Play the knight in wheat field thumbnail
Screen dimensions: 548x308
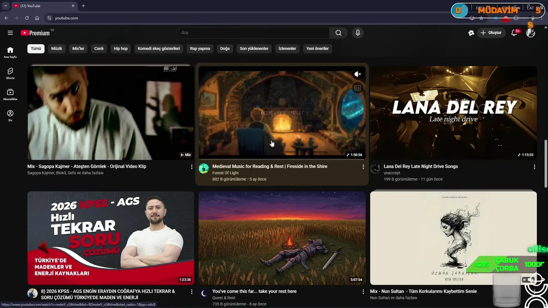[282, 238]
